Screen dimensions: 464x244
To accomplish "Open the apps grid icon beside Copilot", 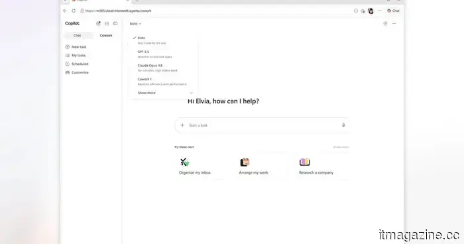I will click(x=107, y=23).
